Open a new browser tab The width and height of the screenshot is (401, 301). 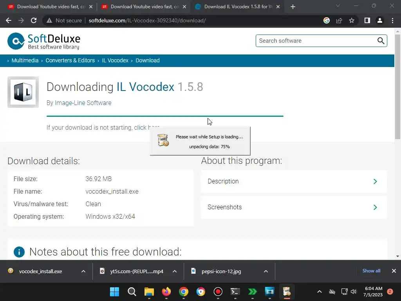[x=293, y=7]
